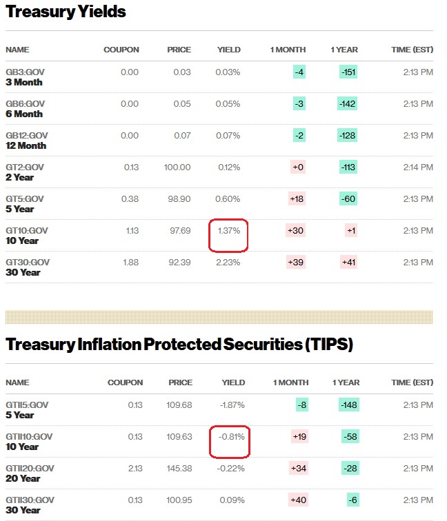Screen dimensions: 447x521
Task: Click the circled 1.37% 10 Year yield
Action: 228,231
